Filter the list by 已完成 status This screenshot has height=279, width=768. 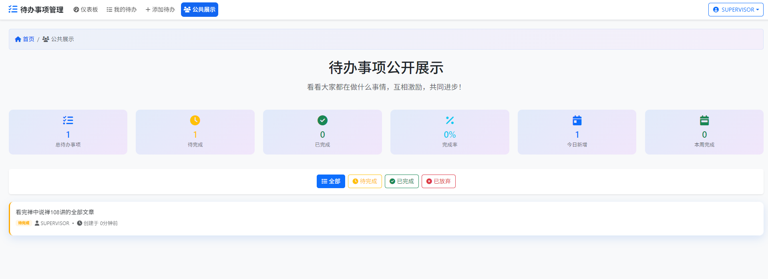pos(402,181)
